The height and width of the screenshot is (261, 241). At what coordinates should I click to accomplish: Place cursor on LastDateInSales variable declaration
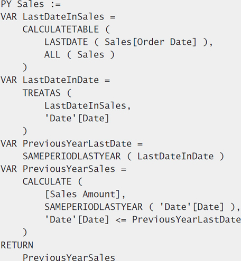(x=63, y=17)
